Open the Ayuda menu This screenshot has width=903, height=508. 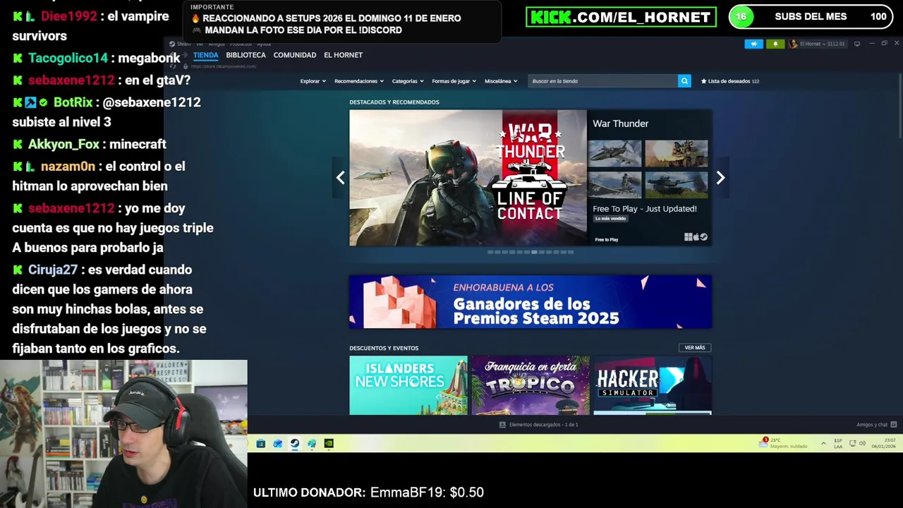coord(264,44)
